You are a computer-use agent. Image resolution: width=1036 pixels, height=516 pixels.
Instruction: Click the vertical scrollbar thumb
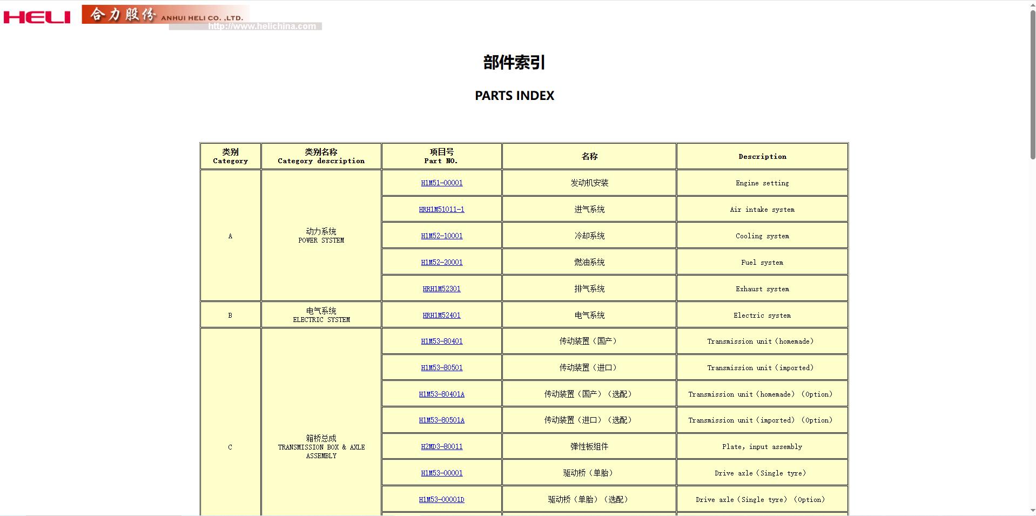1032,84
